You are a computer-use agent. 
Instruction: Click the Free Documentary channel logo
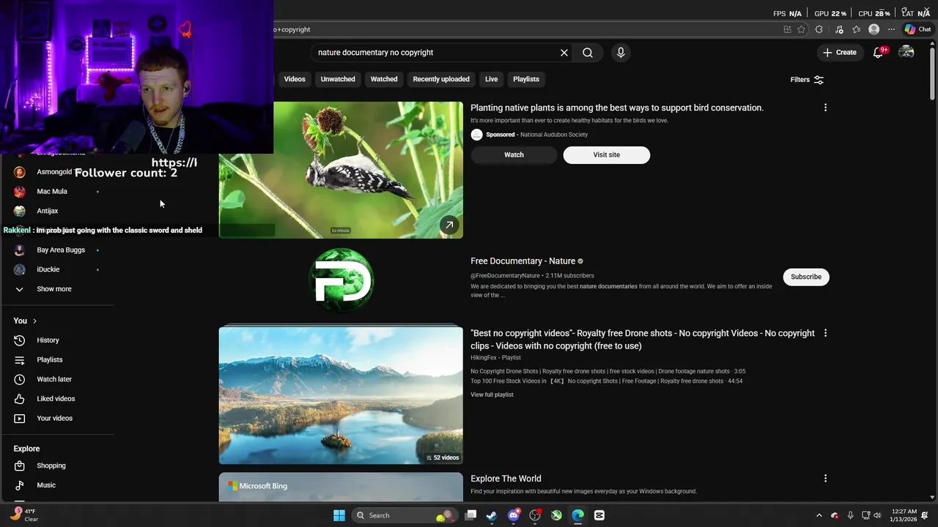(341, 280)
